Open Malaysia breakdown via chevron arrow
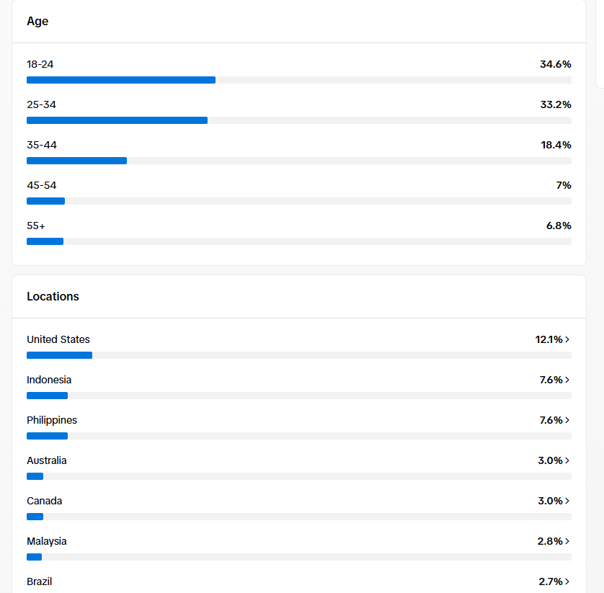Viewport: 604px width, 593px height. point(567,541)
